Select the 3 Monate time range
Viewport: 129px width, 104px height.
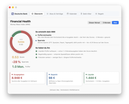point(107,23)
